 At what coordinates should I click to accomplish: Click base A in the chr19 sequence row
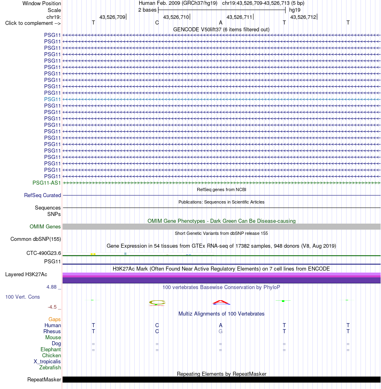tap(221, 23)
